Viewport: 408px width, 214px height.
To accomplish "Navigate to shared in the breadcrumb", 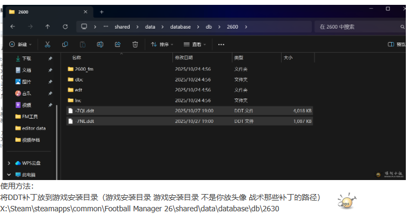I will tap(122, 27).
